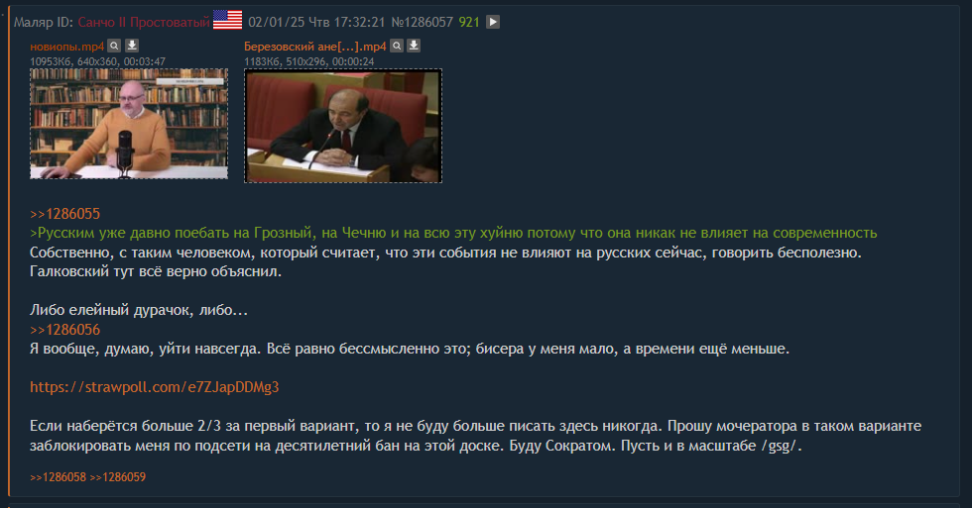Click the green 921 post counter

point(469,22)
